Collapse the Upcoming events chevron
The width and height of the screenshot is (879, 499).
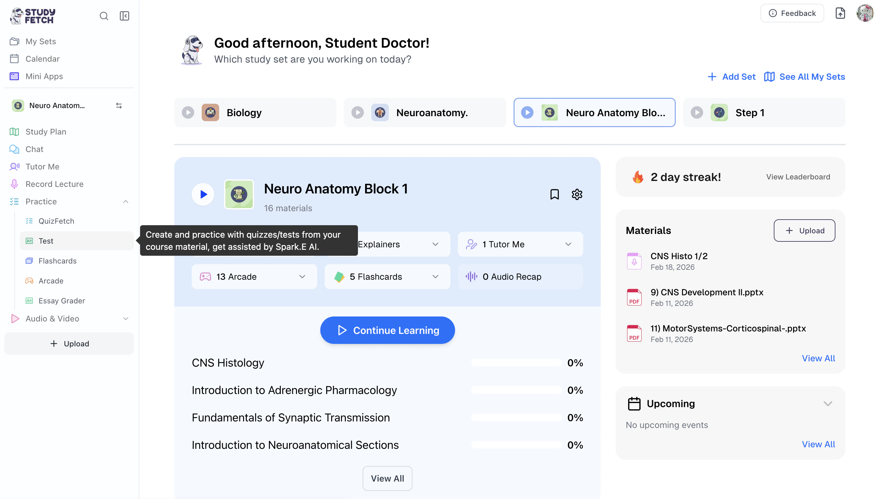[828, 403]
